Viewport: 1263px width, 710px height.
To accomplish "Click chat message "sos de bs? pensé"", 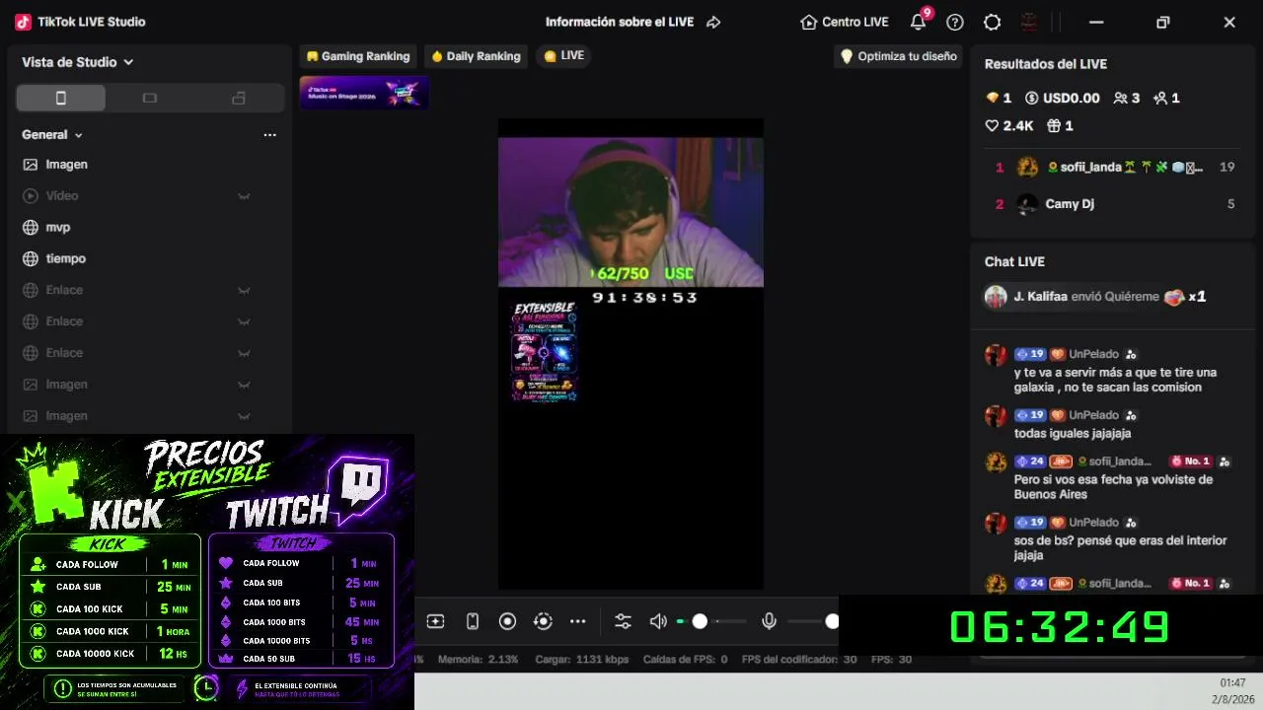I will (x=1120, y=548).
